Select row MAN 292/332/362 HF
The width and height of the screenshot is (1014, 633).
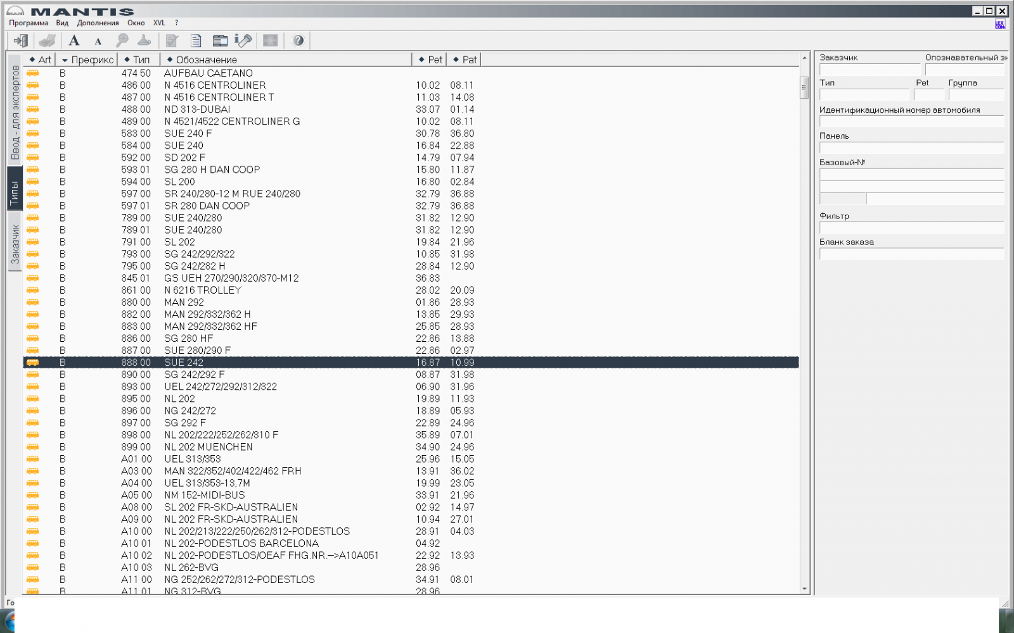[411, 327]
